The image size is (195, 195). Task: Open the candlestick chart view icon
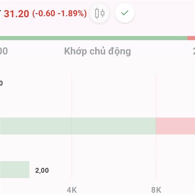99,13
